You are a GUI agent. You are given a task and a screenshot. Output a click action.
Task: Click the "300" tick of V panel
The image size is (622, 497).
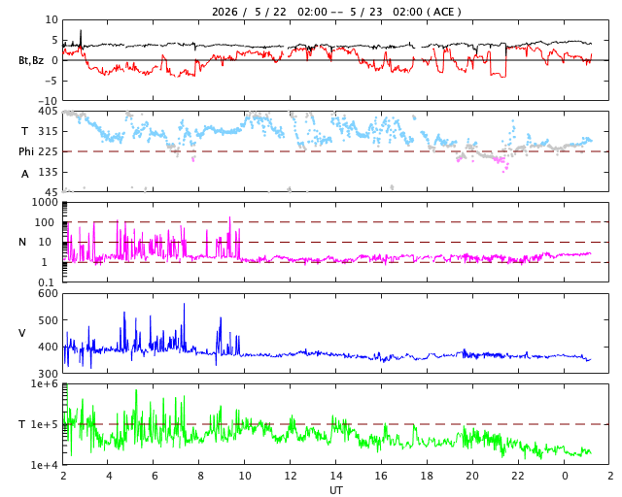click(48, 374)
